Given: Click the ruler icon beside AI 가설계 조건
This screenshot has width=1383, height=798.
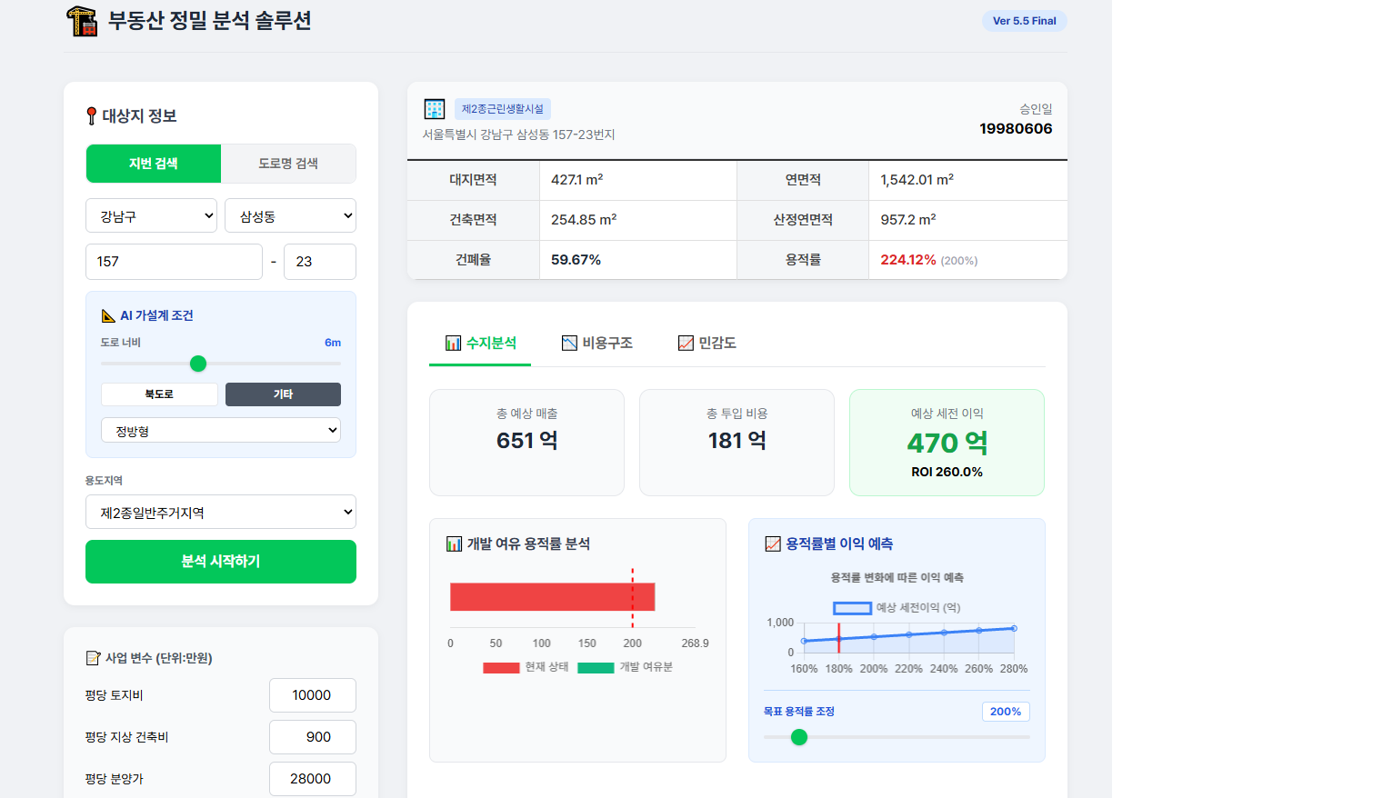Looking at the screenshot, I should pyautogui.click(x=108, y=314).
